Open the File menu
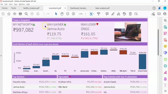This screenshot has height=94, width=168. [2, 4]
